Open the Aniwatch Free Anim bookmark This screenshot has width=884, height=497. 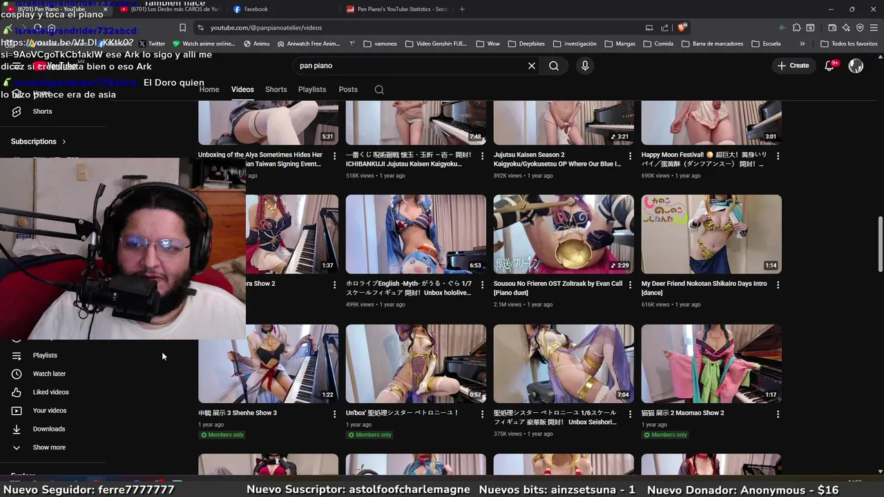[309, 43]
